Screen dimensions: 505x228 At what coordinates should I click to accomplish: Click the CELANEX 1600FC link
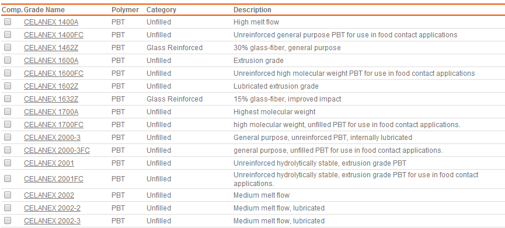tap(54, 73)
